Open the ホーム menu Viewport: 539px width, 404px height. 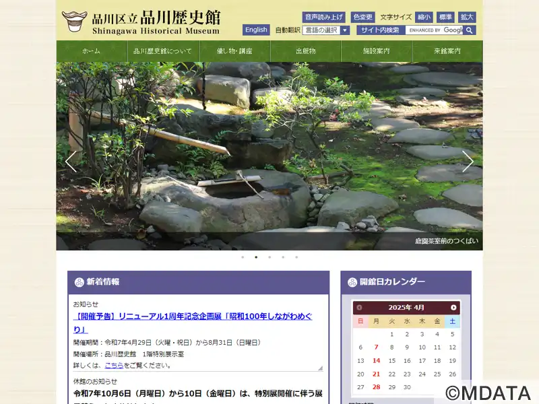[92, 51]
